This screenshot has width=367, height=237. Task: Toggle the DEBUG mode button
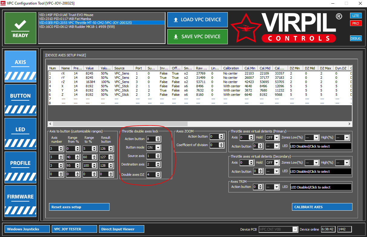356,38
